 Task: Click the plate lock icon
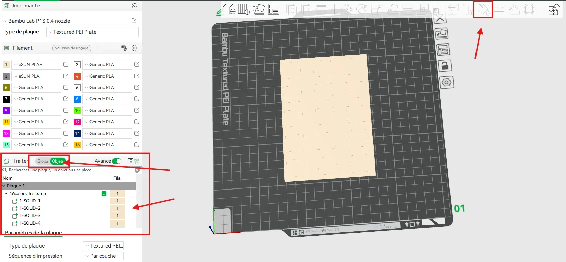[x=445, y=66]
